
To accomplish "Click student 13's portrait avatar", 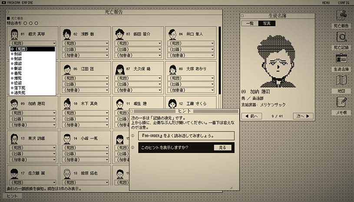I will [x=14, y=139].
